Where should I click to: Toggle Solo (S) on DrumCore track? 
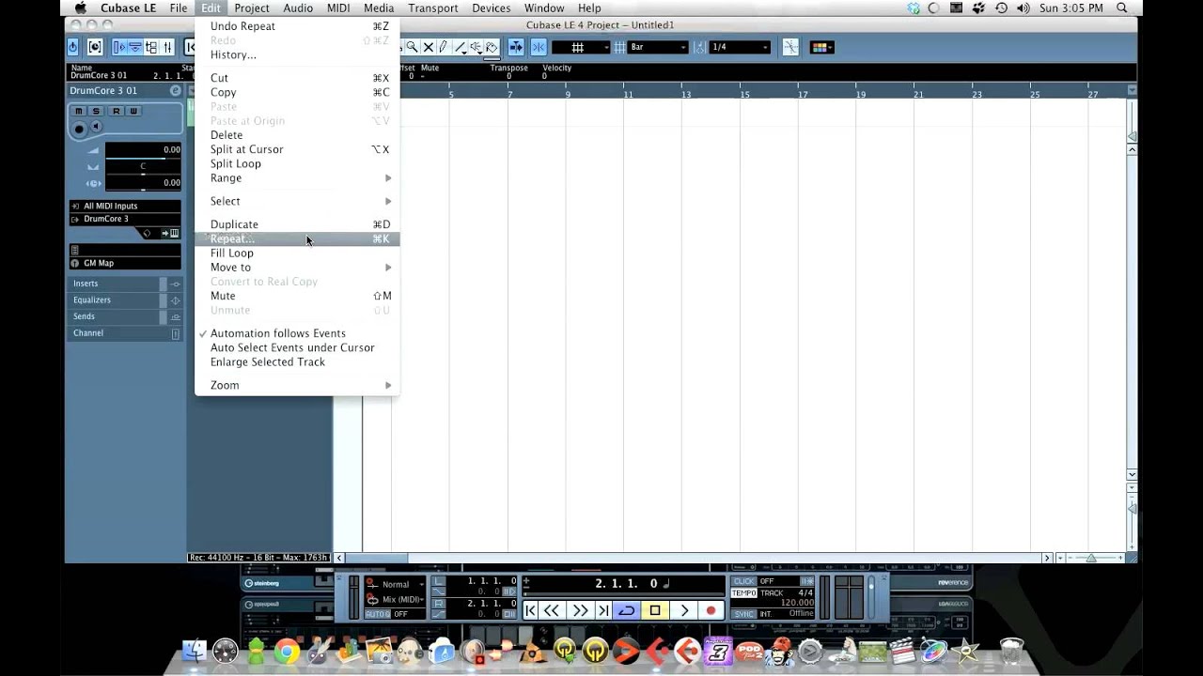[97, 111]
